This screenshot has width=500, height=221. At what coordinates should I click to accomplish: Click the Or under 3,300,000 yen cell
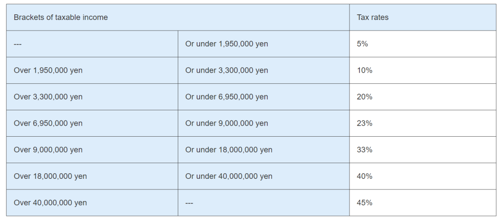click(x=264, y=70)
